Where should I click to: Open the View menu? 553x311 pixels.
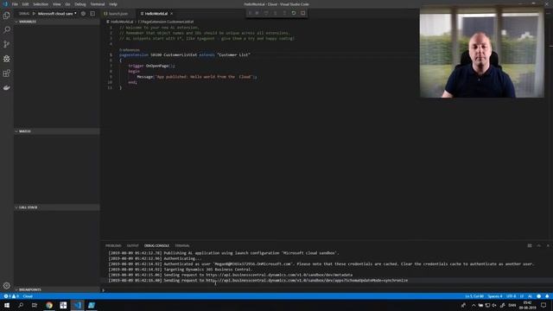pos(57,4)
